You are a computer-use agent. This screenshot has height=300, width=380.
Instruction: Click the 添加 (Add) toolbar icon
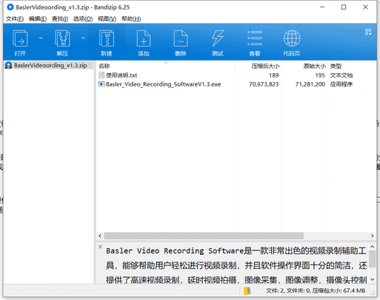[144, 38]
